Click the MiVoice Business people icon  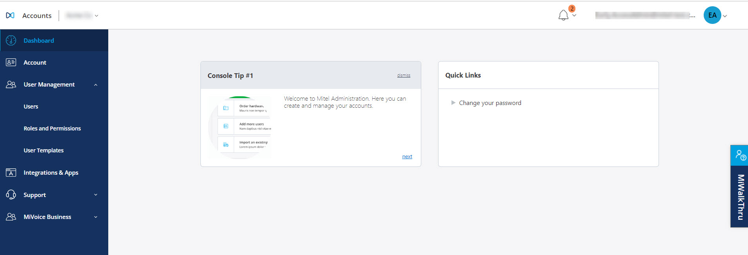(11, 217)
